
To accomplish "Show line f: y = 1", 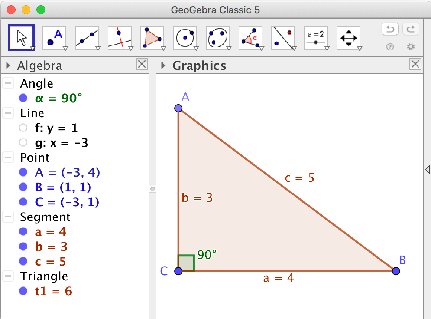I will pyautogui.click(x=23, y=128).
